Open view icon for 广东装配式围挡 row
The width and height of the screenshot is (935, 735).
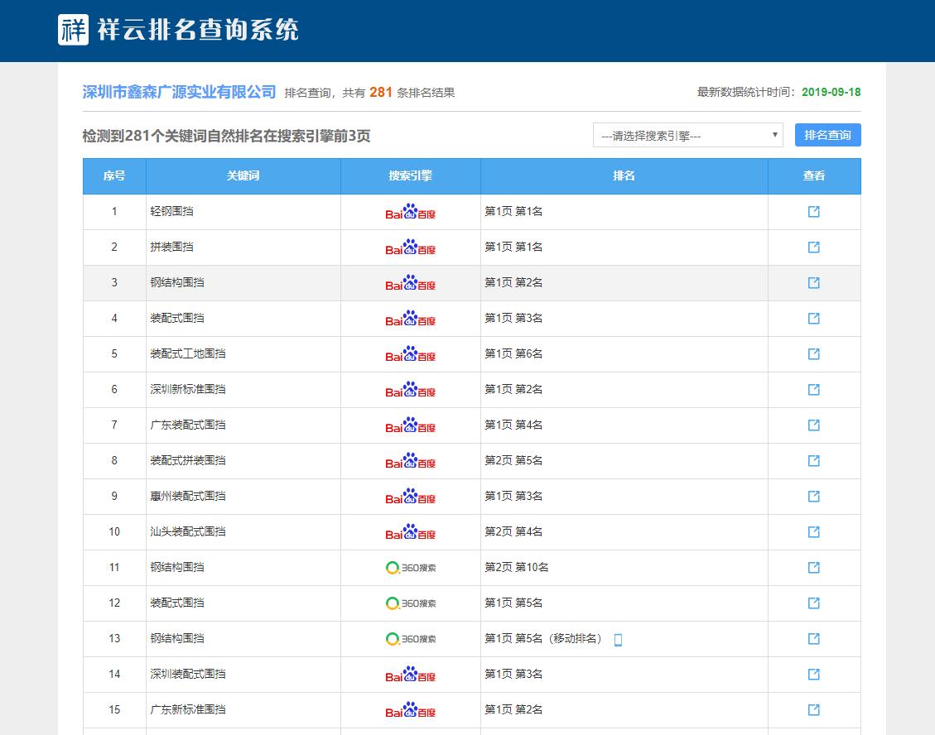click(x=813, y=425)
